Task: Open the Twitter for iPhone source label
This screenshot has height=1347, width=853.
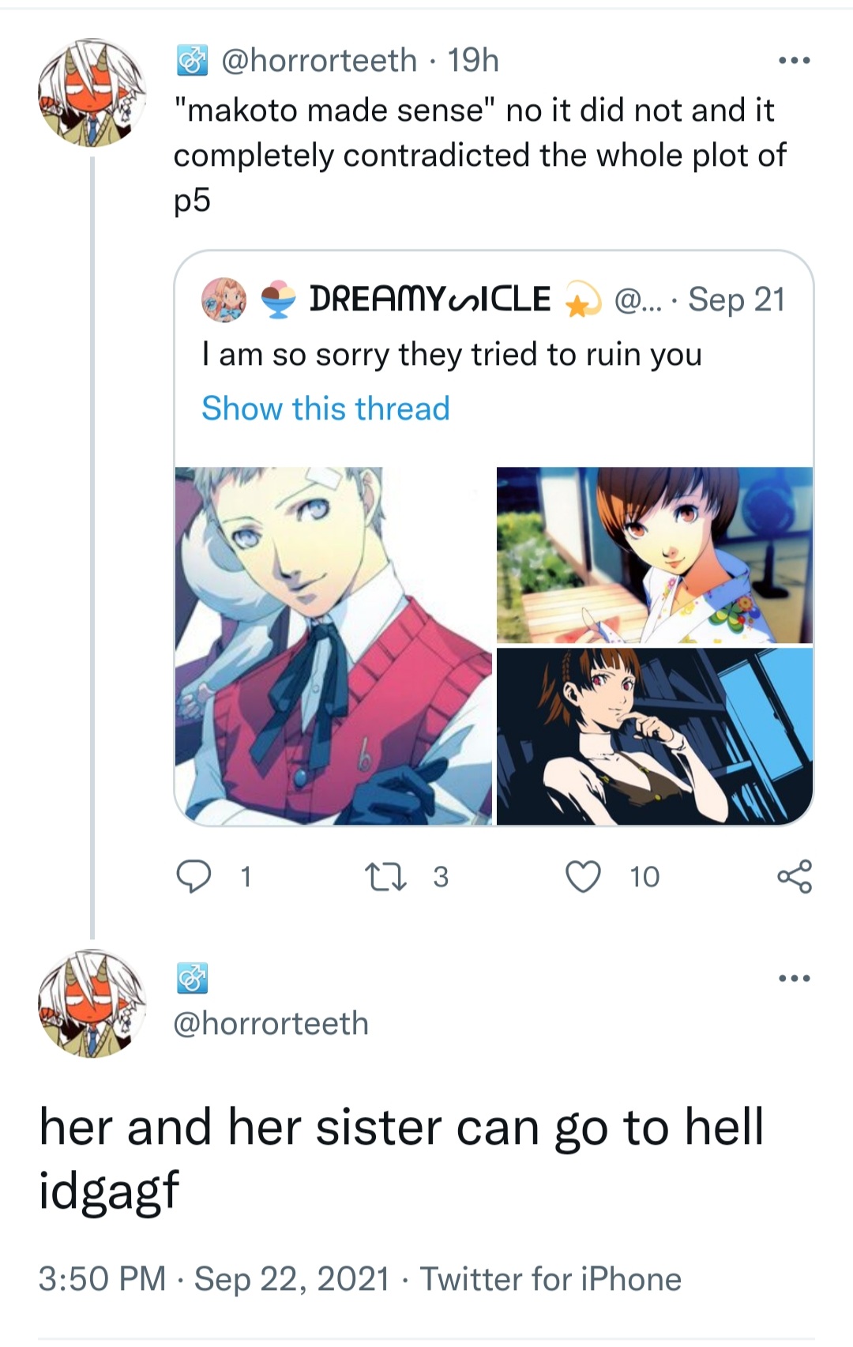Action: coord(551,1278)
